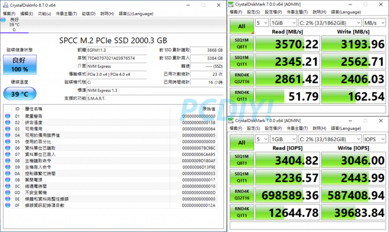Open 檔案(F) menu in CrystalDiskInfo
Viewport: 389px width, 232px height.
coord(9,14)
